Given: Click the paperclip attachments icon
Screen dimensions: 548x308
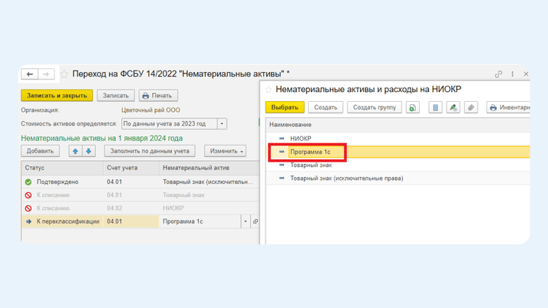Looking at the screenshot, I should (471, 107).
